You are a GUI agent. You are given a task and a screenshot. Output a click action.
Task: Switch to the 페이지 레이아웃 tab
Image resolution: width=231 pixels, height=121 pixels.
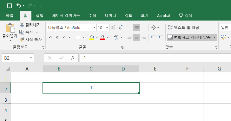[66, 15]
